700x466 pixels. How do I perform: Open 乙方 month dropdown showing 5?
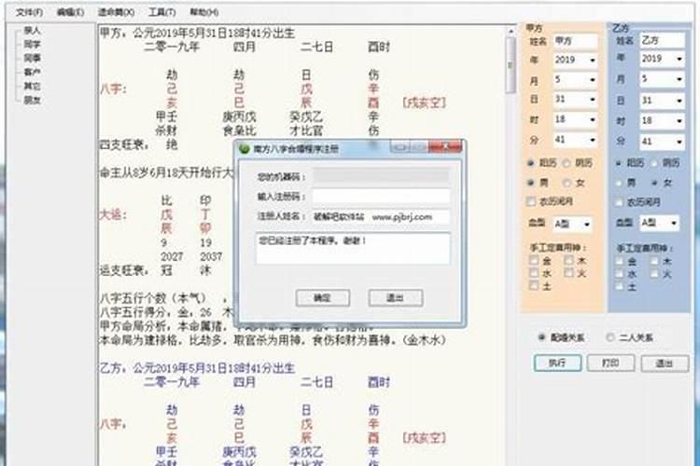click(679, 79)
